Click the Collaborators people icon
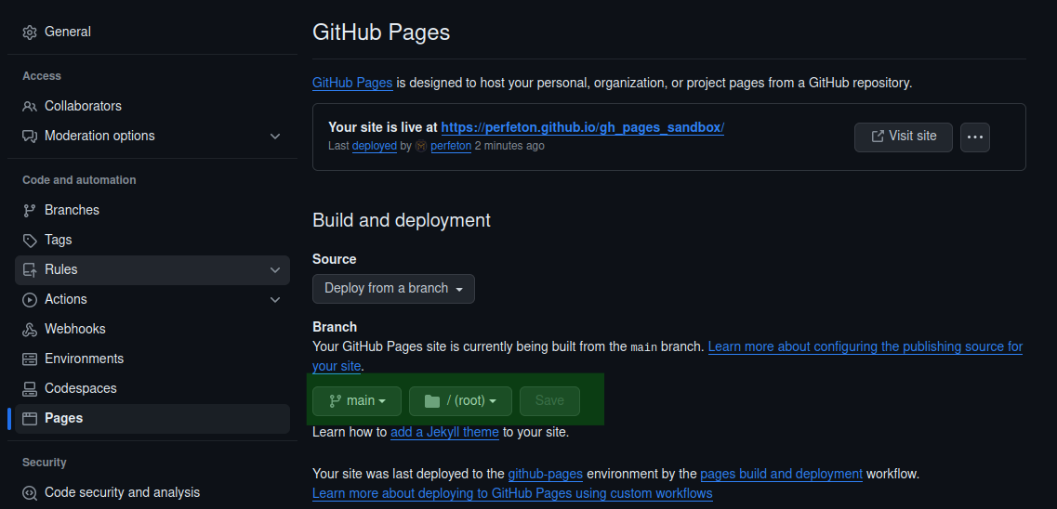Screen dimensions: 1057x509 (x=30, y=107)
